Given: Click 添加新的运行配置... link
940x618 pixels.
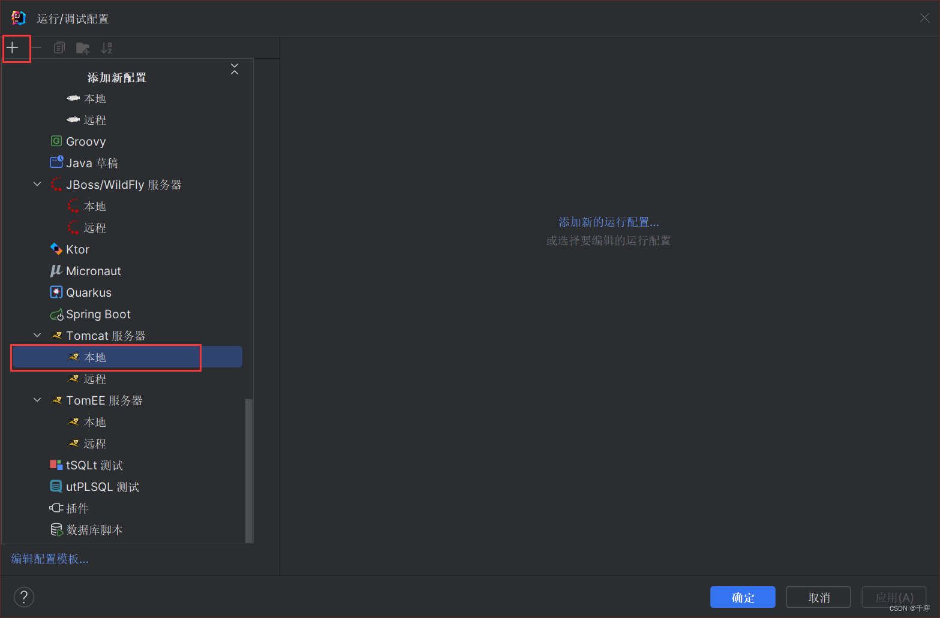Looking at the screenshot, I should coord(609,222).
